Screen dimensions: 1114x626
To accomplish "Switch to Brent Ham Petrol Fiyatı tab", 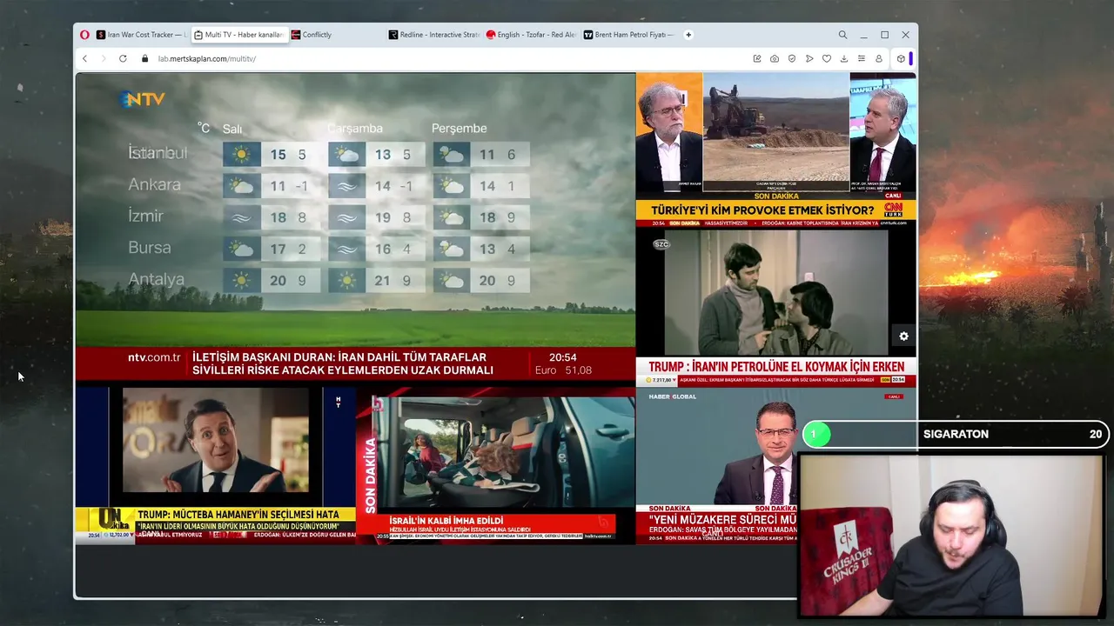I will tap(628, 35).
